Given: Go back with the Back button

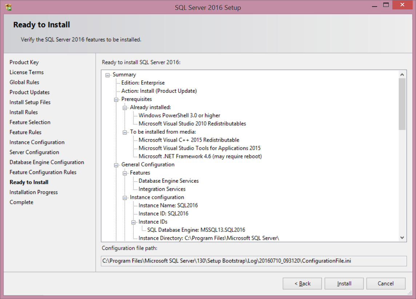Looking at the screenshot, I should point(302,284).
